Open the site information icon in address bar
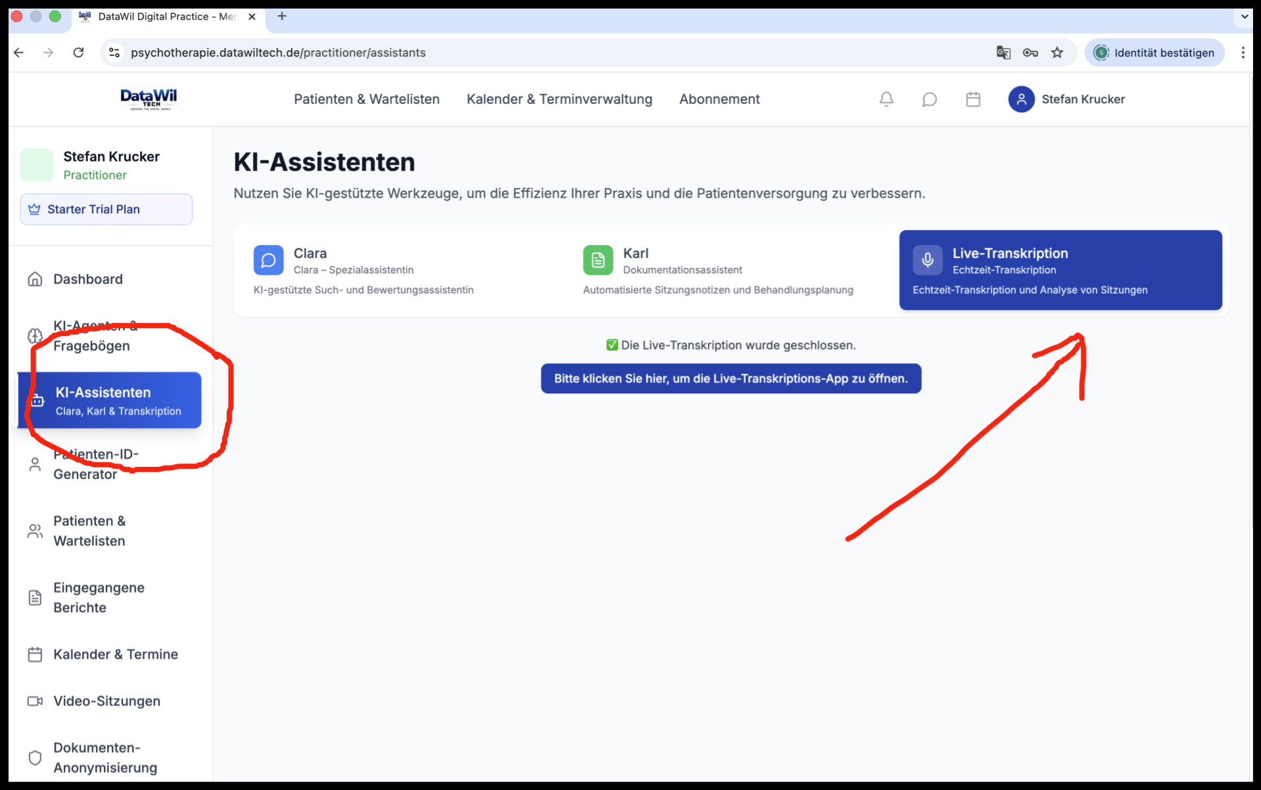 (114, 53)
